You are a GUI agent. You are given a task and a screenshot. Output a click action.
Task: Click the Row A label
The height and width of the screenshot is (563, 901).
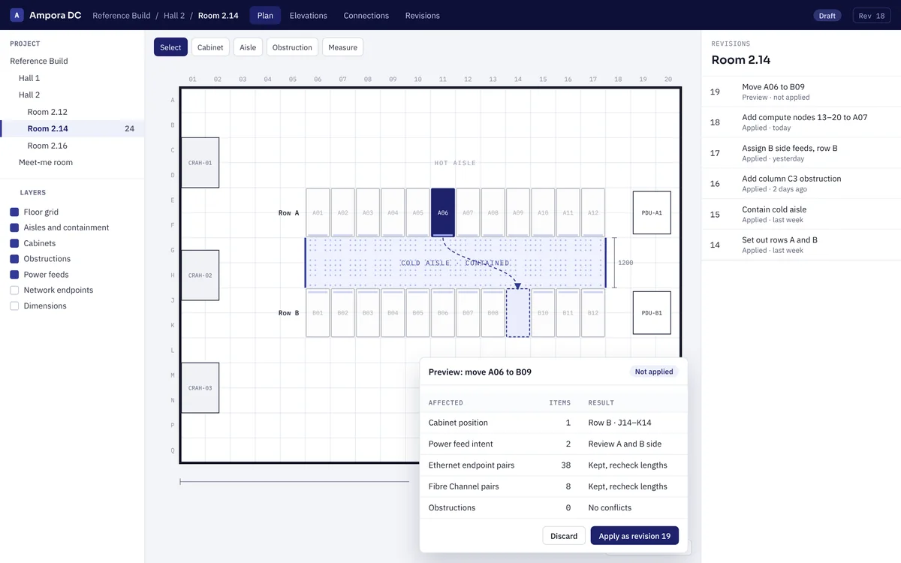(x=288, y=213)
